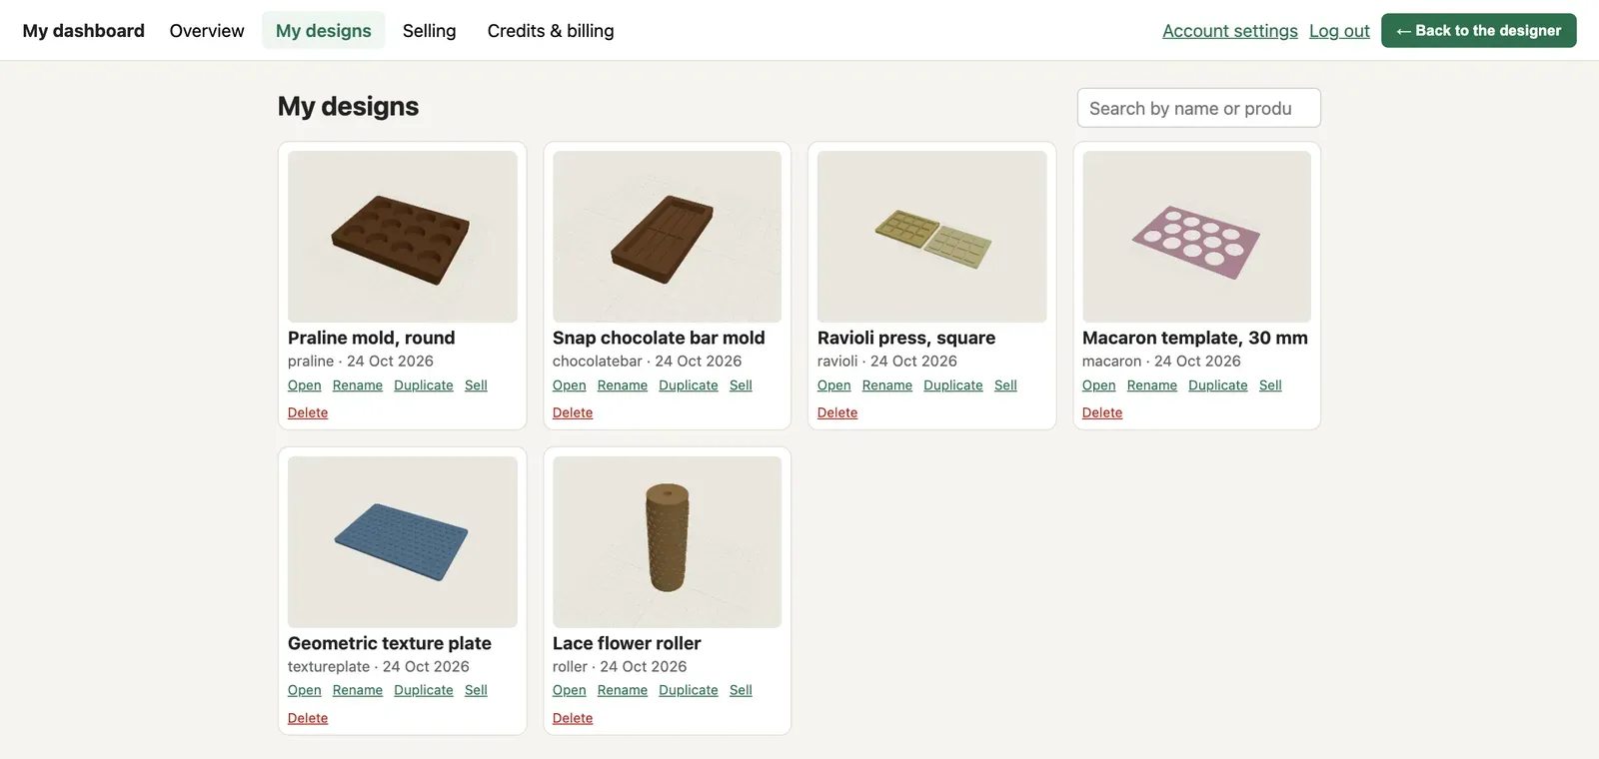Click the 'Snap chocolate bar mold' title
Screen dimensions: 1599x759
pos(659,338)
